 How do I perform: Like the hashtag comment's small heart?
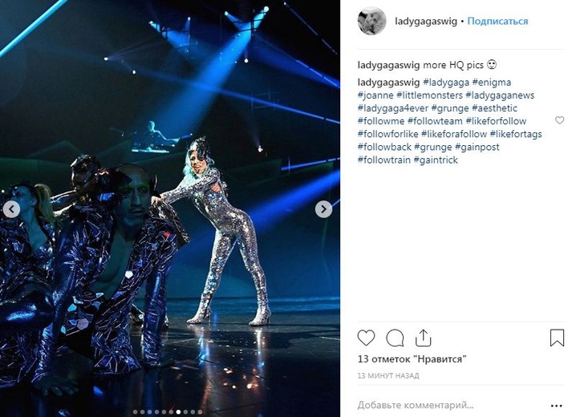coord(559,120)
